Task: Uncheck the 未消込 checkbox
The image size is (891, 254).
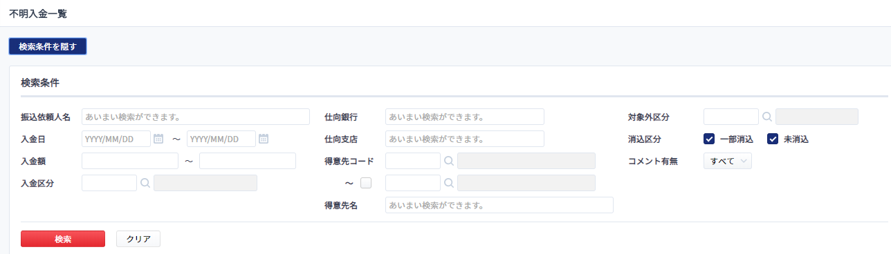Action: click(773, 139)
